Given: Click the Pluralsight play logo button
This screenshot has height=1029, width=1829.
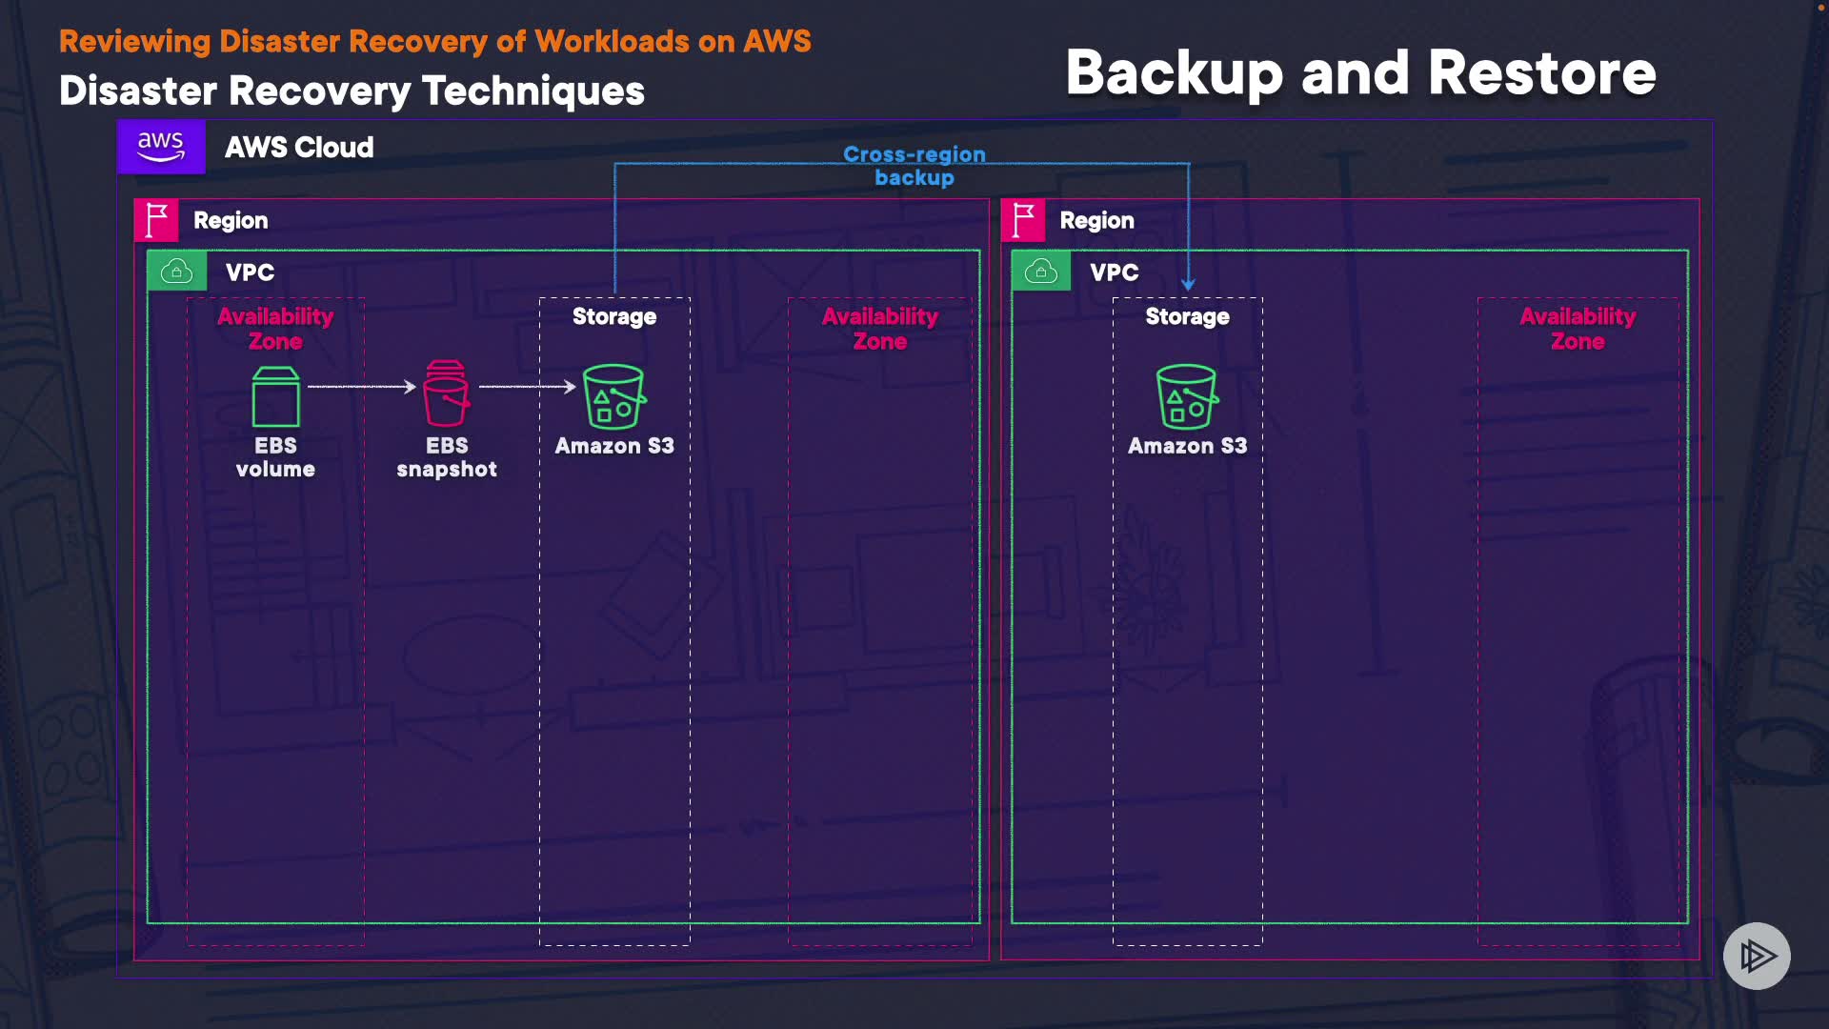Looking at the screenshot, I should coord(1757,956).
